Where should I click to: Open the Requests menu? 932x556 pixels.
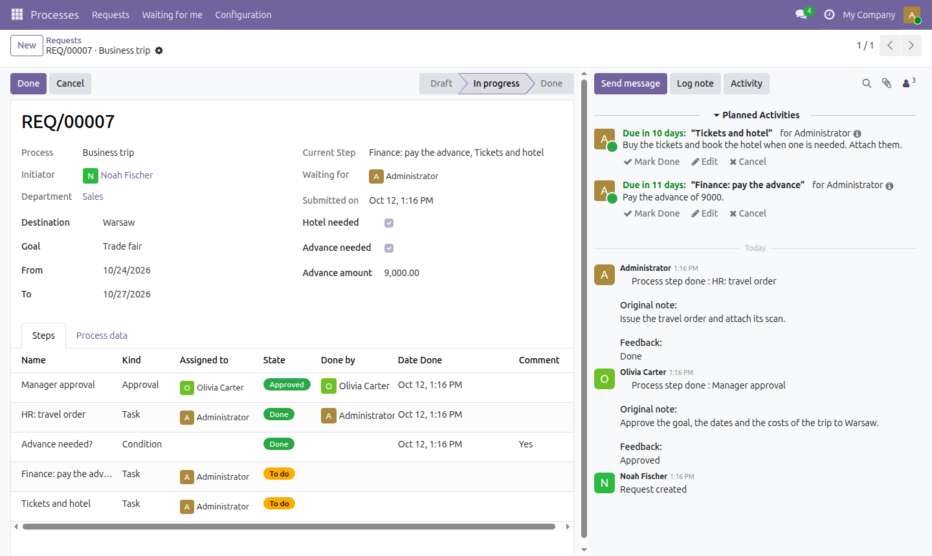[111, 15]
